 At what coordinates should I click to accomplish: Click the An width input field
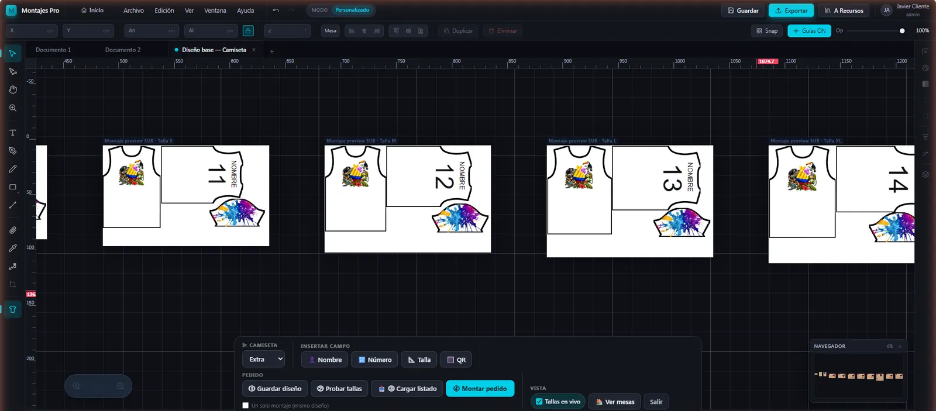[x=152, y=31]
